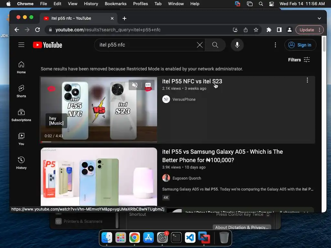Go to YouTube home via the logo

pyautogui.click(x=48, y=45)
